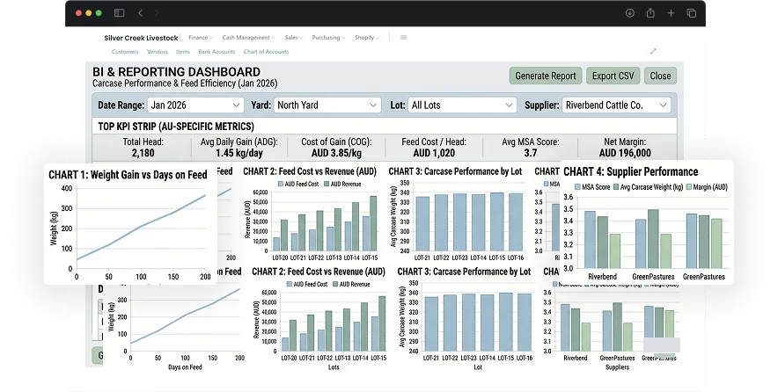This screenshot has width=778, height=392.
Task: Open the Date Range dropdown
Action: [195, 105]
